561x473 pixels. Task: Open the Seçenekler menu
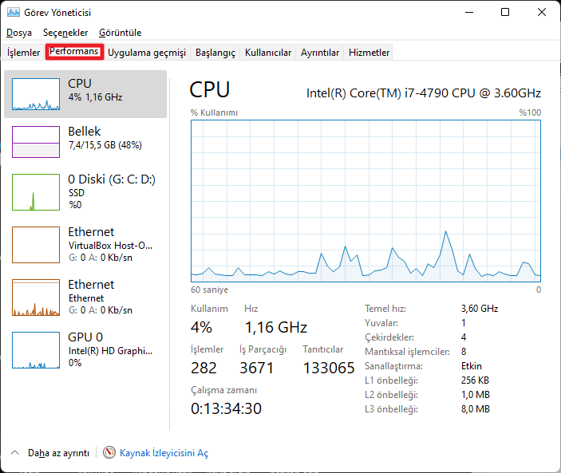pos(65,33)
